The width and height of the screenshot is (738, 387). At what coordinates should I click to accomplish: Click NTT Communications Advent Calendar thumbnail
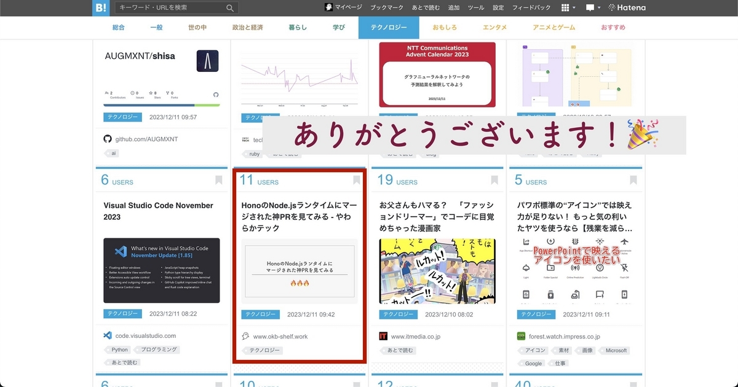click(437, 74)
